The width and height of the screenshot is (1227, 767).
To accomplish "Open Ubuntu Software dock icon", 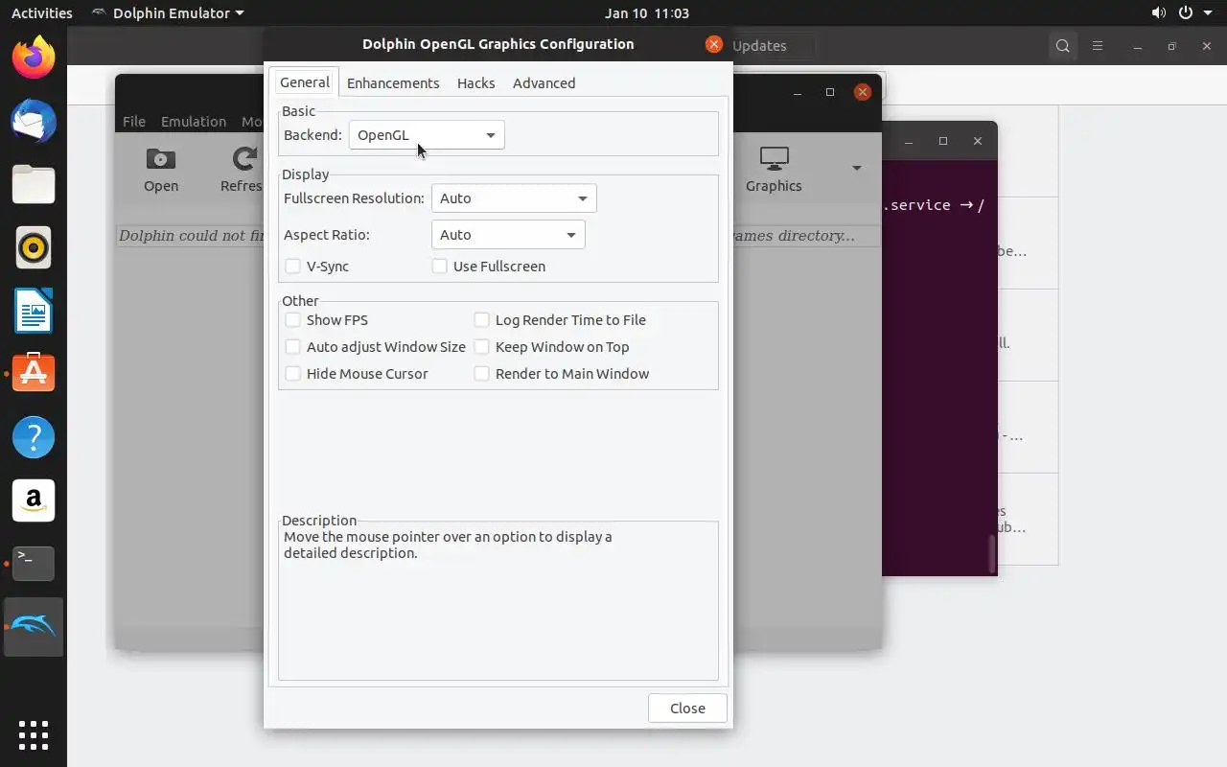I will pos(34,373).
